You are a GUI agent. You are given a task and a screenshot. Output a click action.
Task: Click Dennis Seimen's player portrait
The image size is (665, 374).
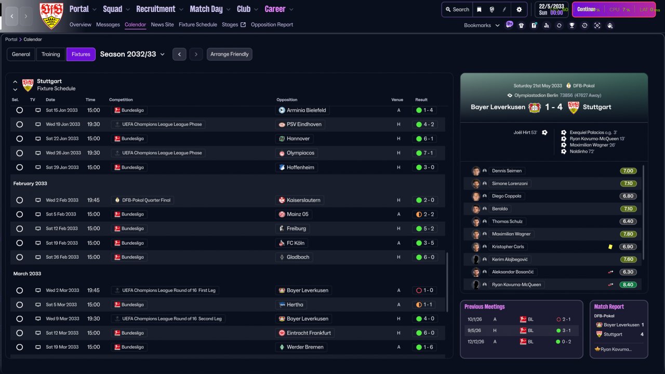pyautogui.click(x=475, y=171)
